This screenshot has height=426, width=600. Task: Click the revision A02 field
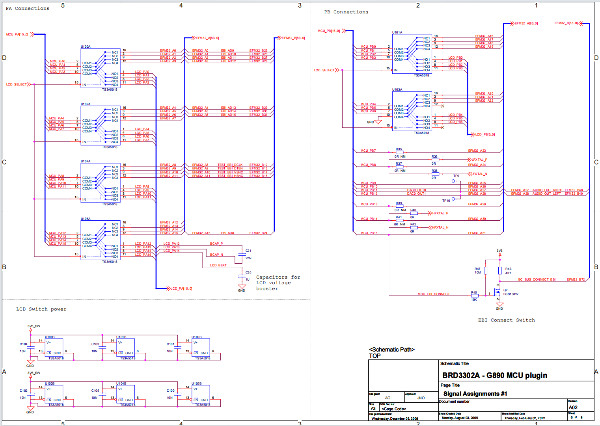[573, 407]
